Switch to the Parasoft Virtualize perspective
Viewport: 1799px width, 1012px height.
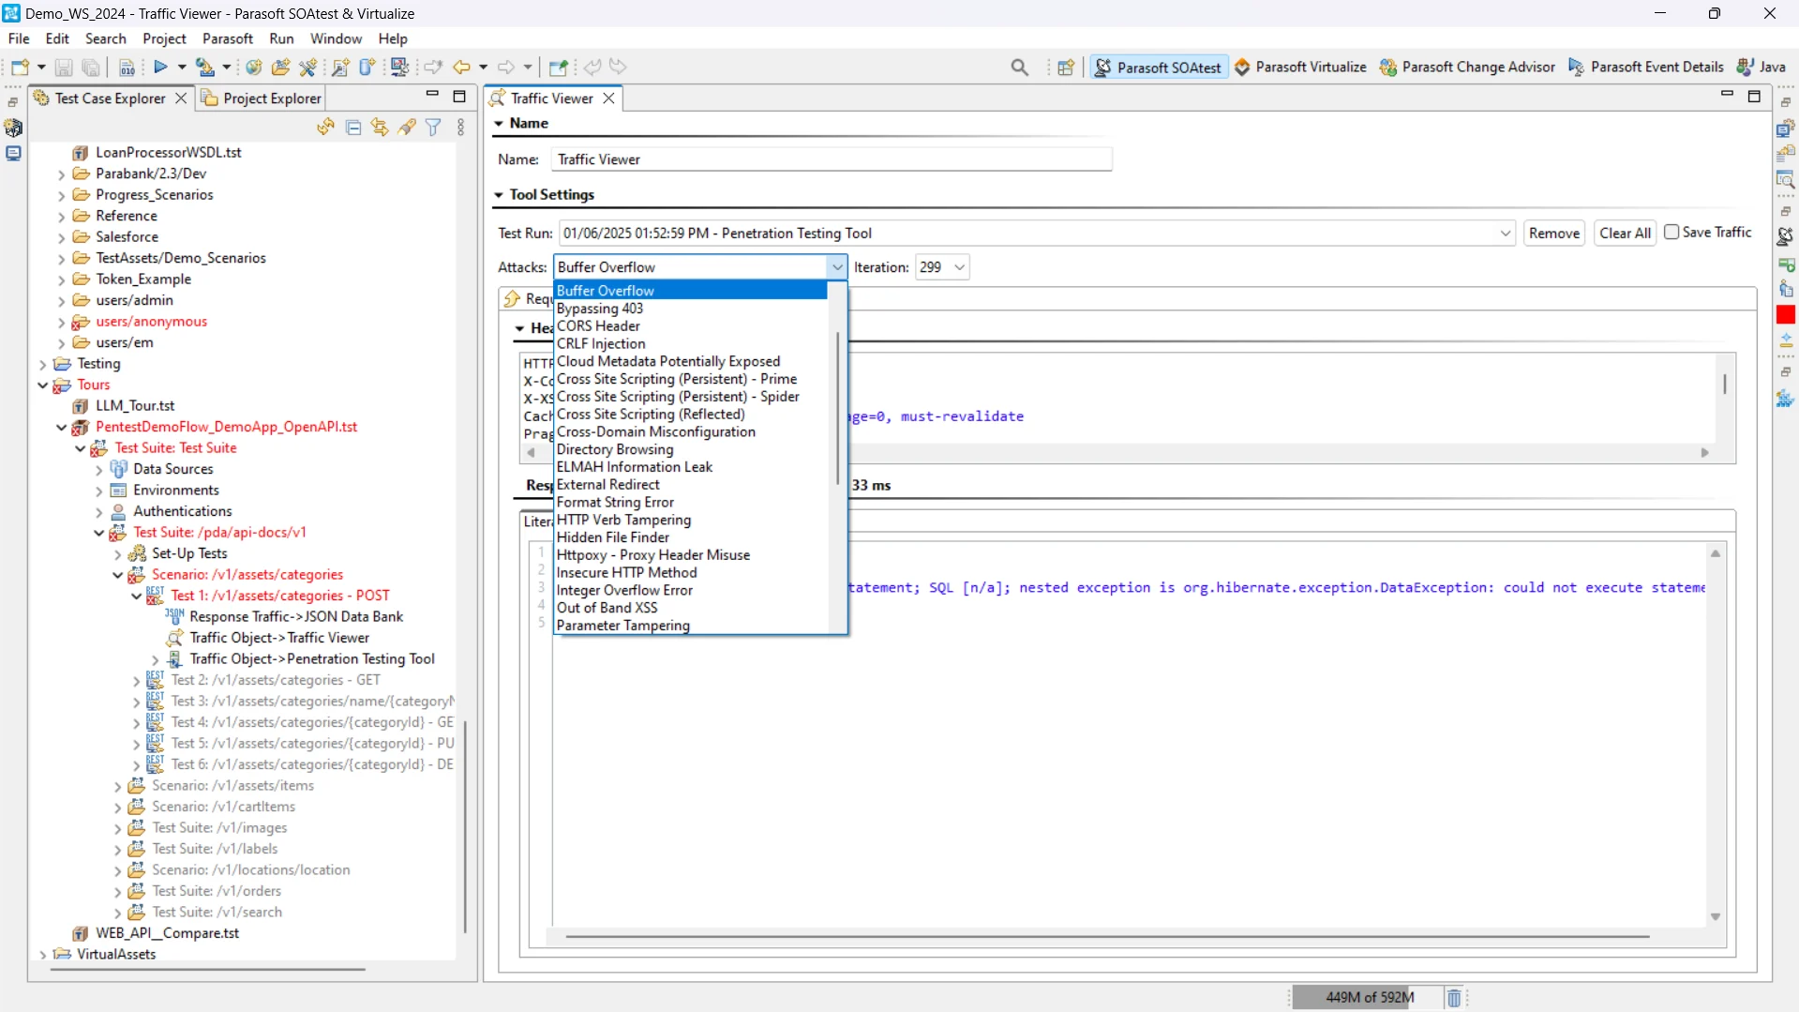click(1300, 68)
